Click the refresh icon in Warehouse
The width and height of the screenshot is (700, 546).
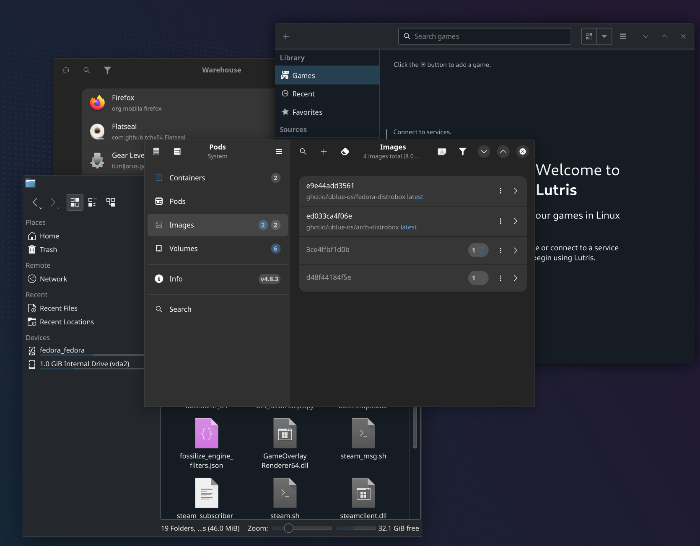[x=66, y=70]
